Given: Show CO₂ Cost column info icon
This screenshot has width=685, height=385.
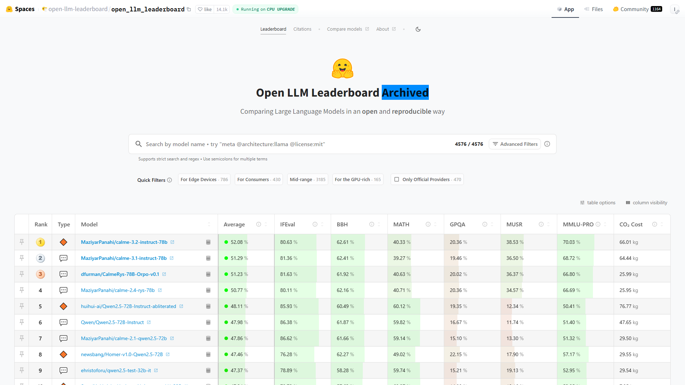Looking at the screenshot, I should 655,224.
